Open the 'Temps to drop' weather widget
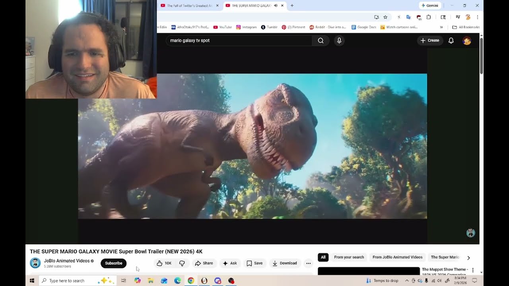 [382, 280]
